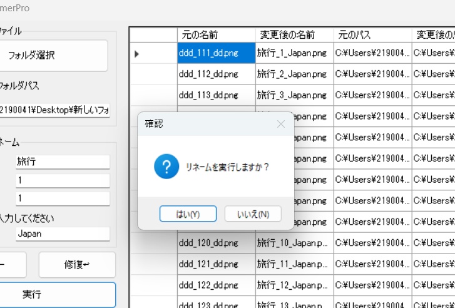Screen dimensions: 455x308
Task: Click the 修復 restore button
Action: pos(77,265)
